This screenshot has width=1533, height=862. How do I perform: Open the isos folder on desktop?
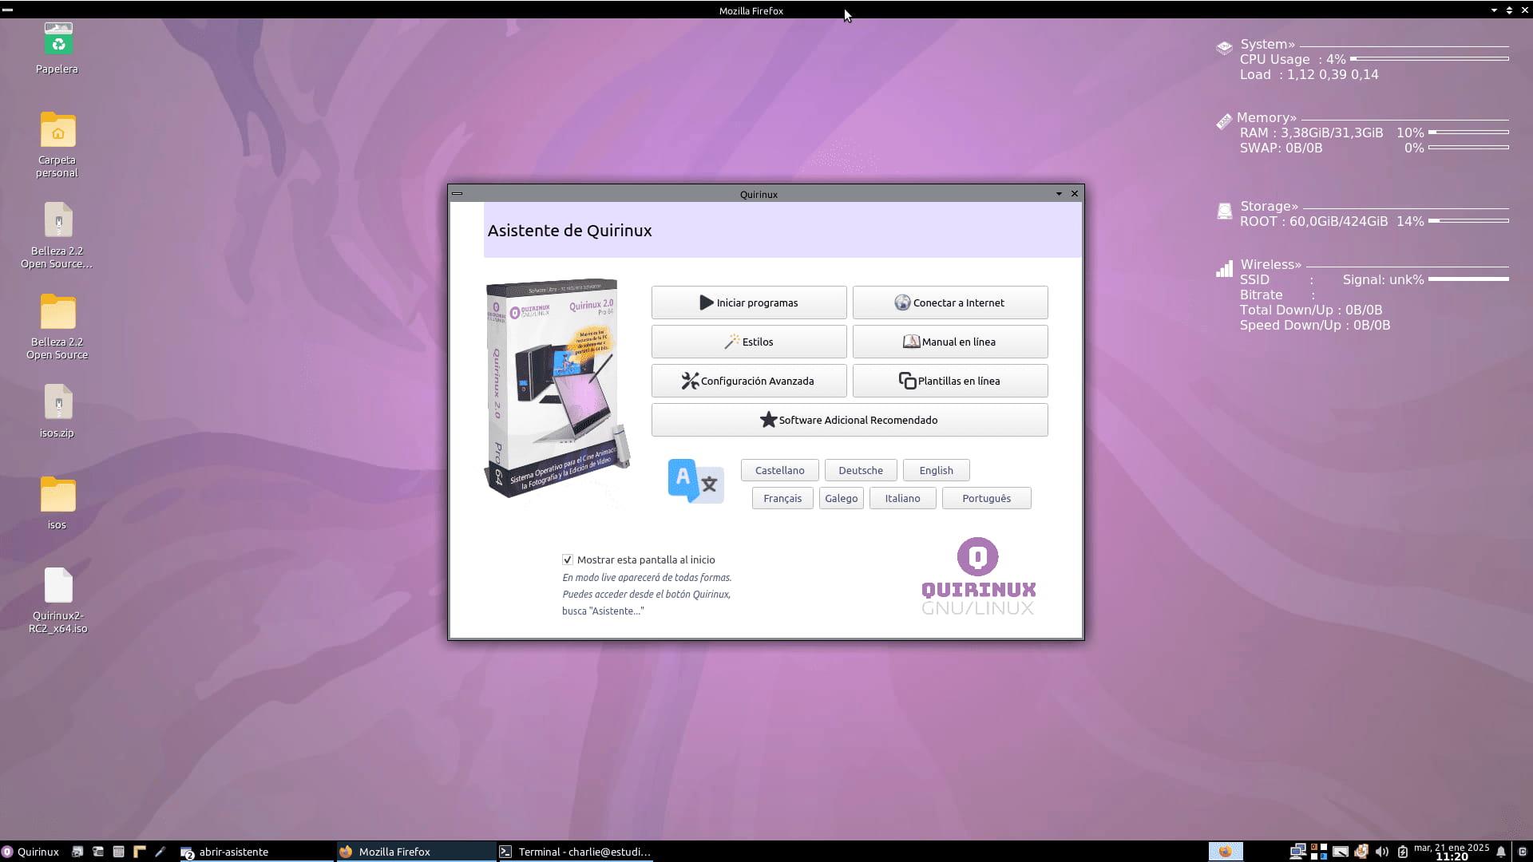coord(57,495)
